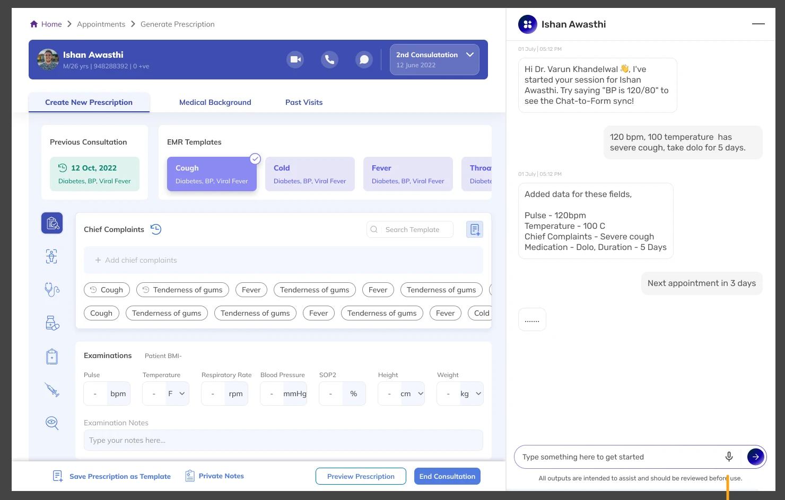The image size is (785, 500).
Task: Open the medical clipboard section in sidebar
Action: coord(52,356)
